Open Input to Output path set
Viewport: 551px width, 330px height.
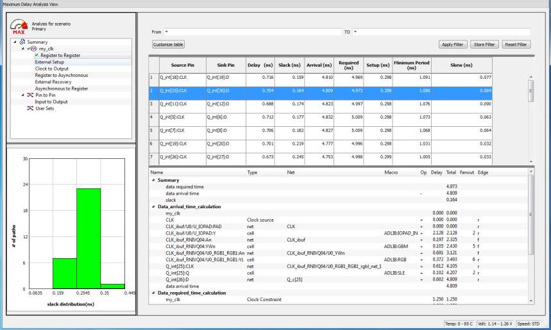(51, 101)
